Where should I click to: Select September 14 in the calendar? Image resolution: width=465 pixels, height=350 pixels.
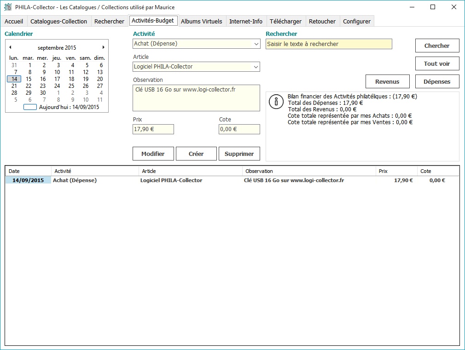pyautogui.click(x=14, y=79)
